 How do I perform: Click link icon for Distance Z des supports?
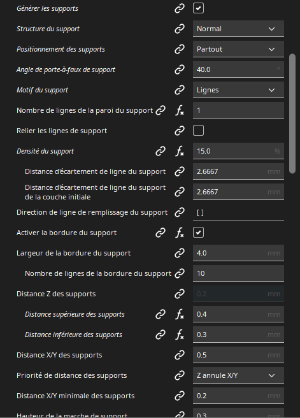pos(180,294)
